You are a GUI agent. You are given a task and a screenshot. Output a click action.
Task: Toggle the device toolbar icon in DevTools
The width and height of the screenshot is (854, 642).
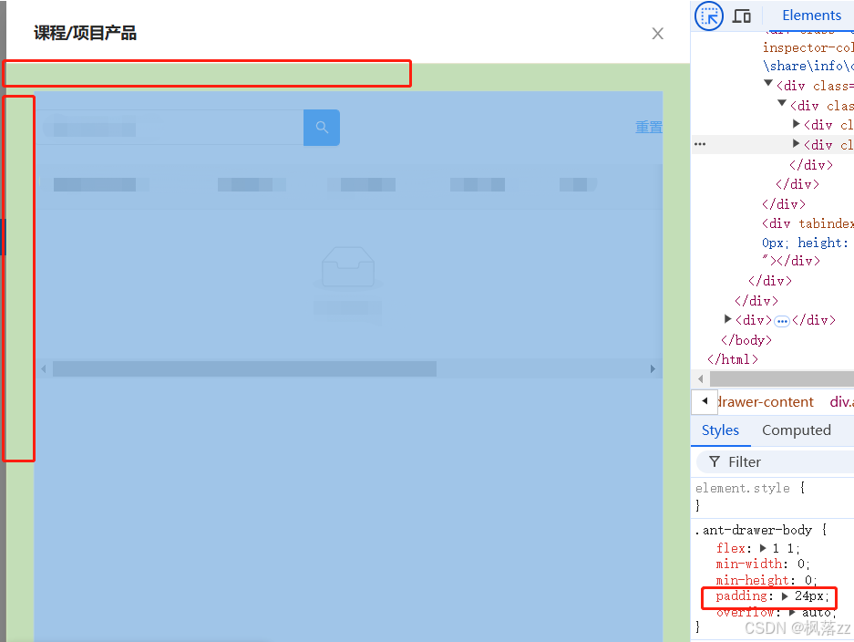[741, 16]
